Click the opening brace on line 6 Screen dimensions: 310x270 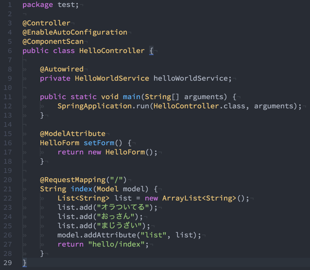point(151,51)
